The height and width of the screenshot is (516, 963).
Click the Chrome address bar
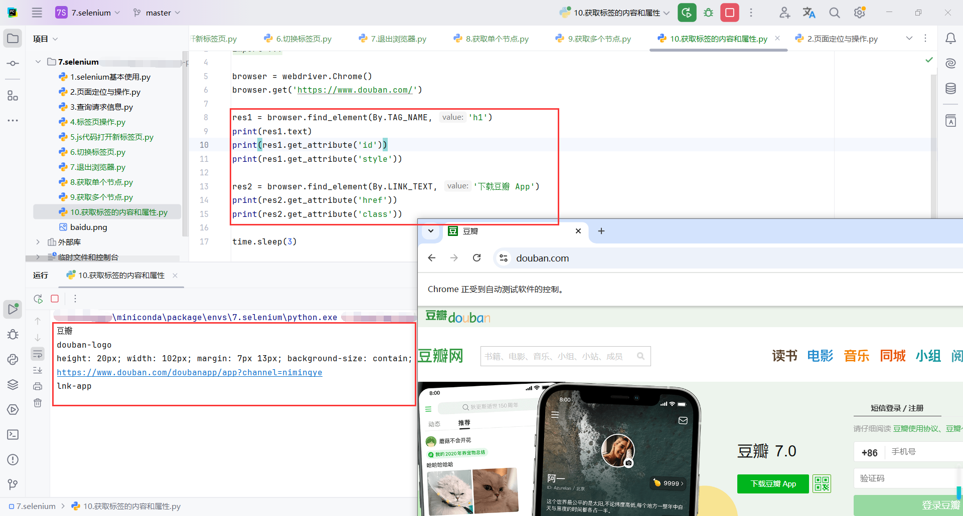pos(729,258)
